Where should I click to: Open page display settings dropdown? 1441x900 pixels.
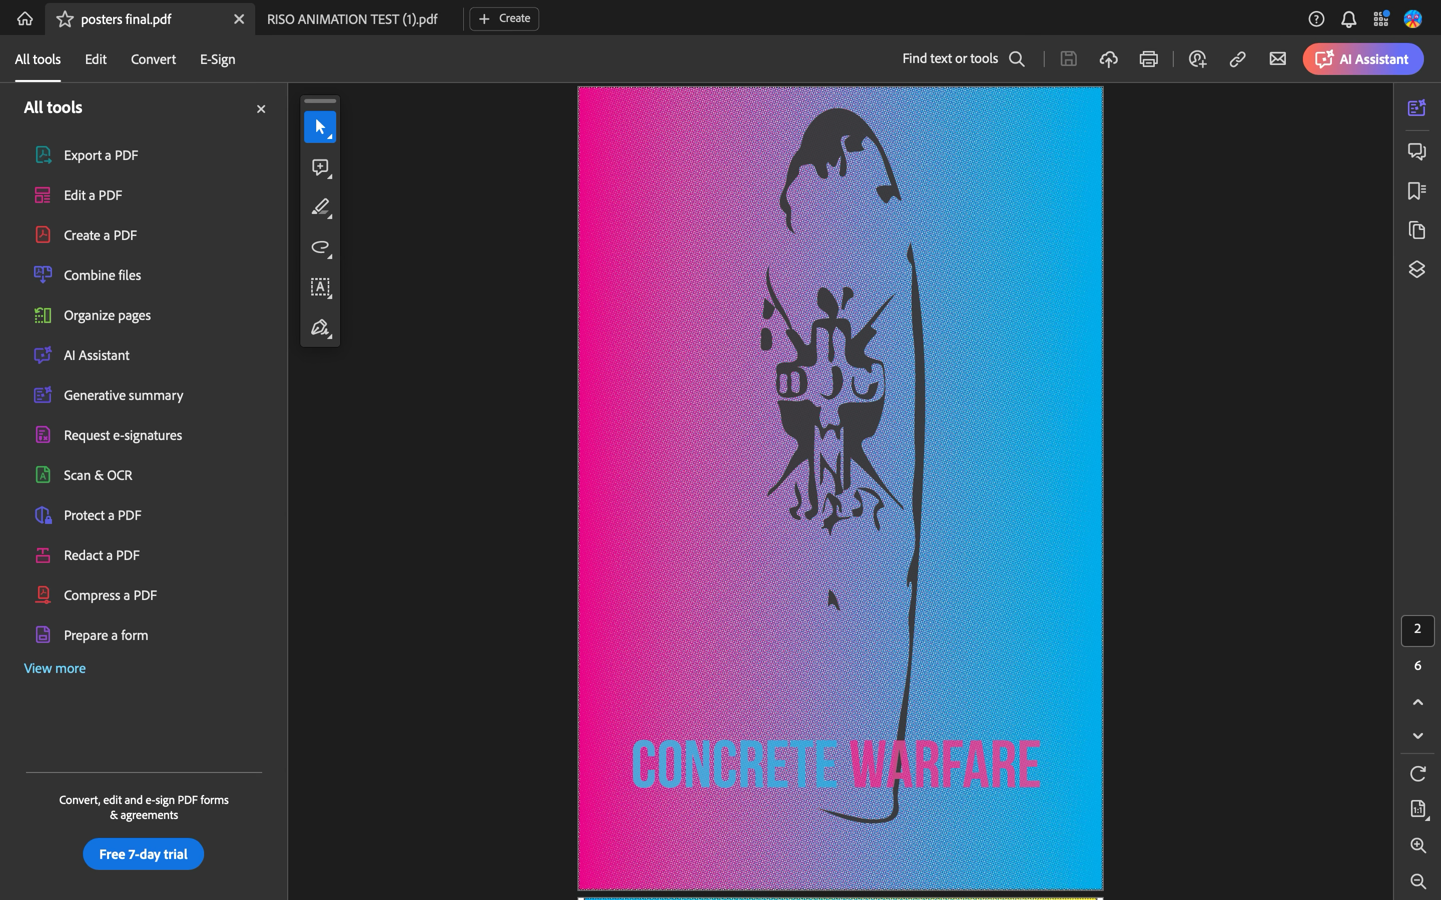1418,809
